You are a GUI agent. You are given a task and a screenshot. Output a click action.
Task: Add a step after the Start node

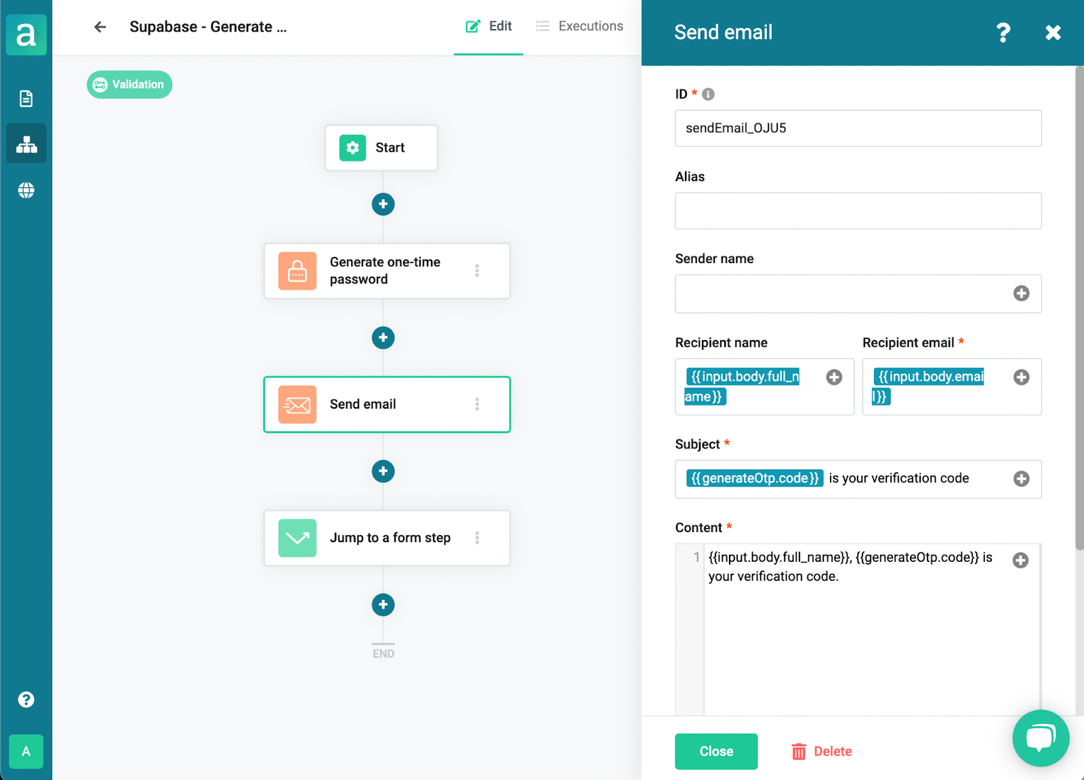(383, 204)
